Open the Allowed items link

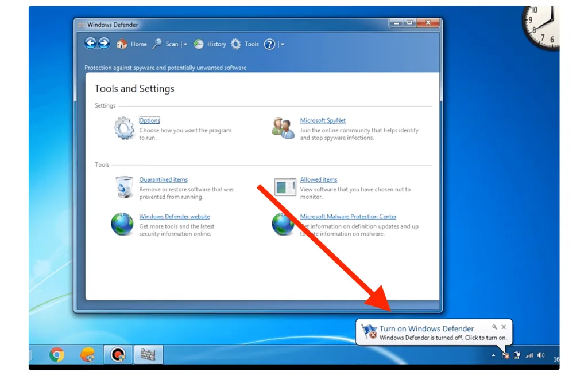point(318,179)
